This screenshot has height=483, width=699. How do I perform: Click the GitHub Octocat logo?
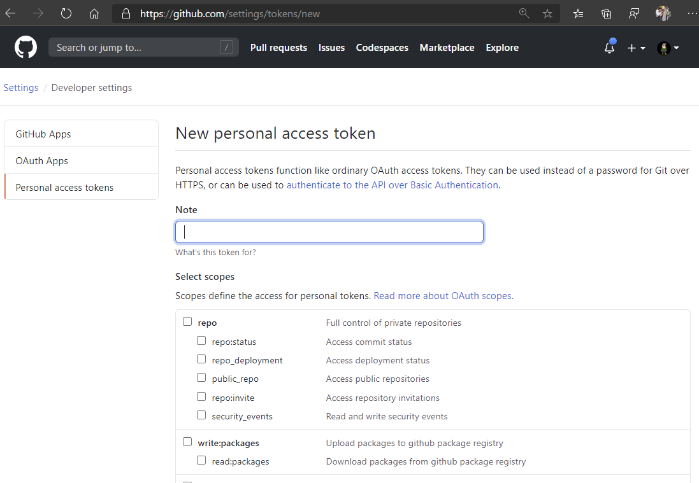coord(26,47)
